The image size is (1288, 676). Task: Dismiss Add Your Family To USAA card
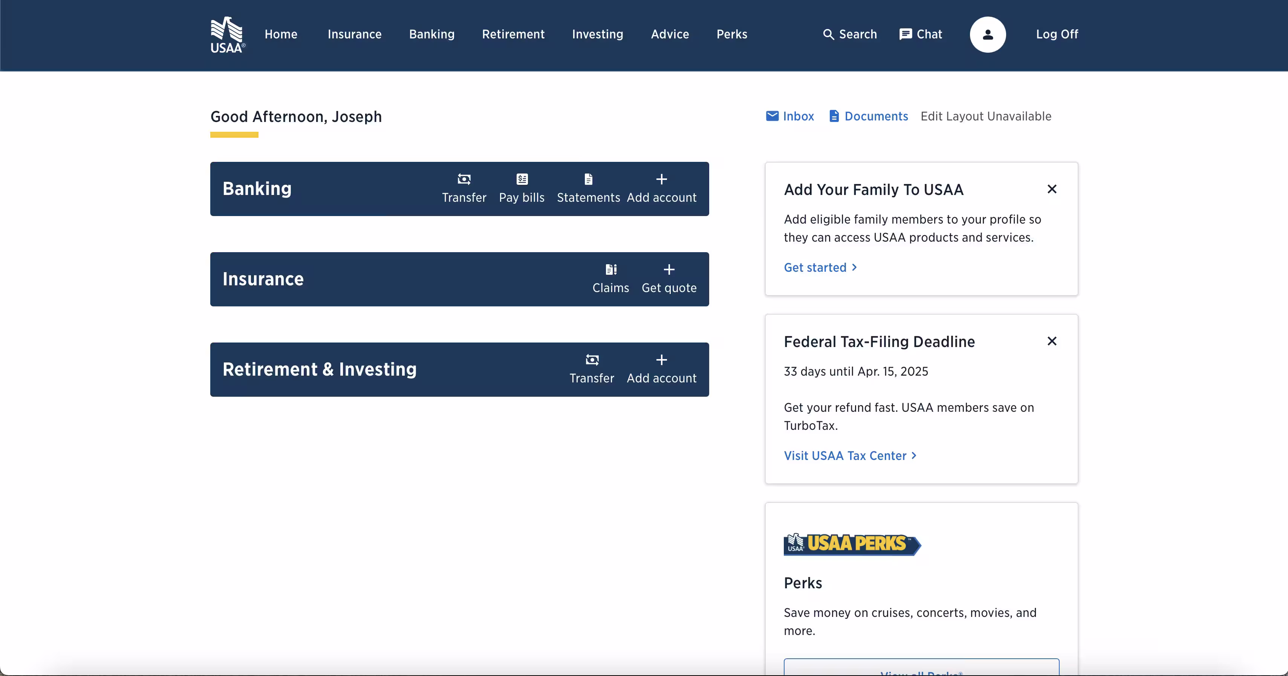pyautogui.click(x=1052, y=189)
